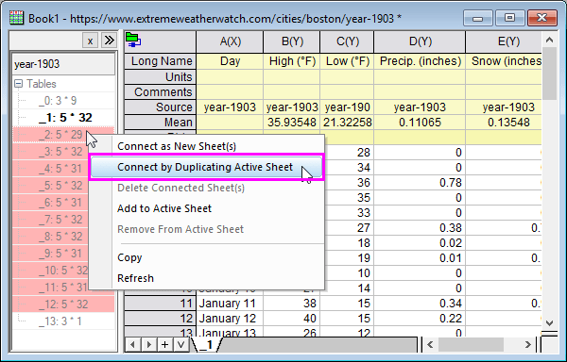Click the double-chevron expand button in navigator
Image resolution: width=567 pixels, height=362 pixels.
point(110,41)
